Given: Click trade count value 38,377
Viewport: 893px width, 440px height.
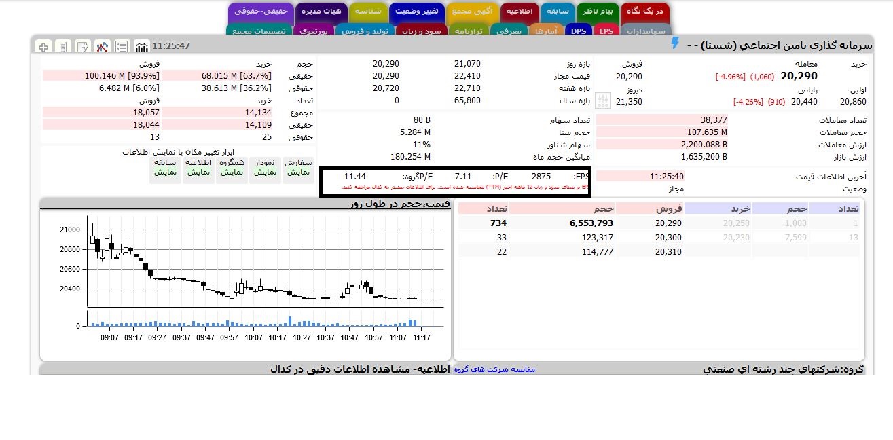Looking at the screenshot, I should (714, 120).
